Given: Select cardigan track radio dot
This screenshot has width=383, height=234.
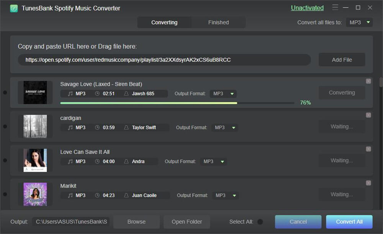Looking at the screenshot, I should point(5,126).
